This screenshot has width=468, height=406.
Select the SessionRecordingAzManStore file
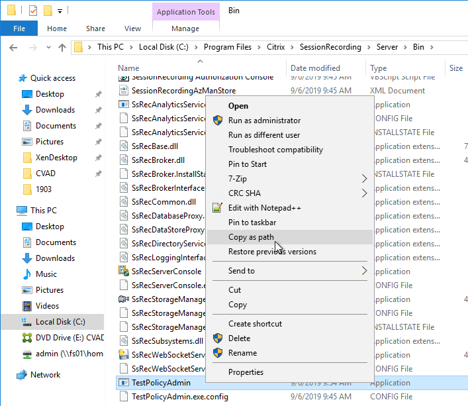pos(183,91)
